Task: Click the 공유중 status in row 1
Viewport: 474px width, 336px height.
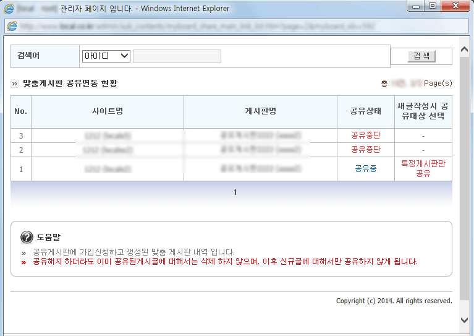Action: click(x=366, y=168)
